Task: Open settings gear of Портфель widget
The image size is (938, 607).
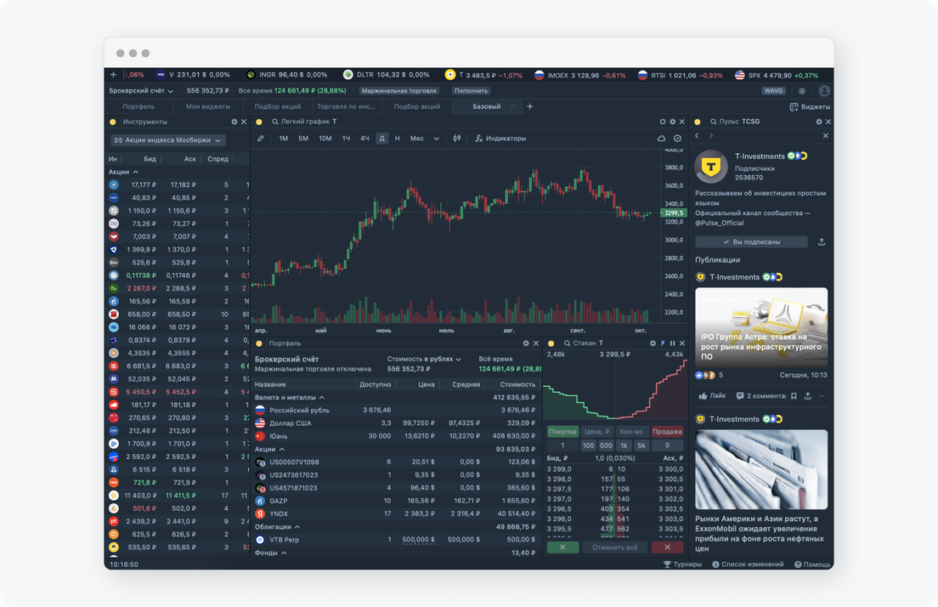Action: click(x=526, y=343)
